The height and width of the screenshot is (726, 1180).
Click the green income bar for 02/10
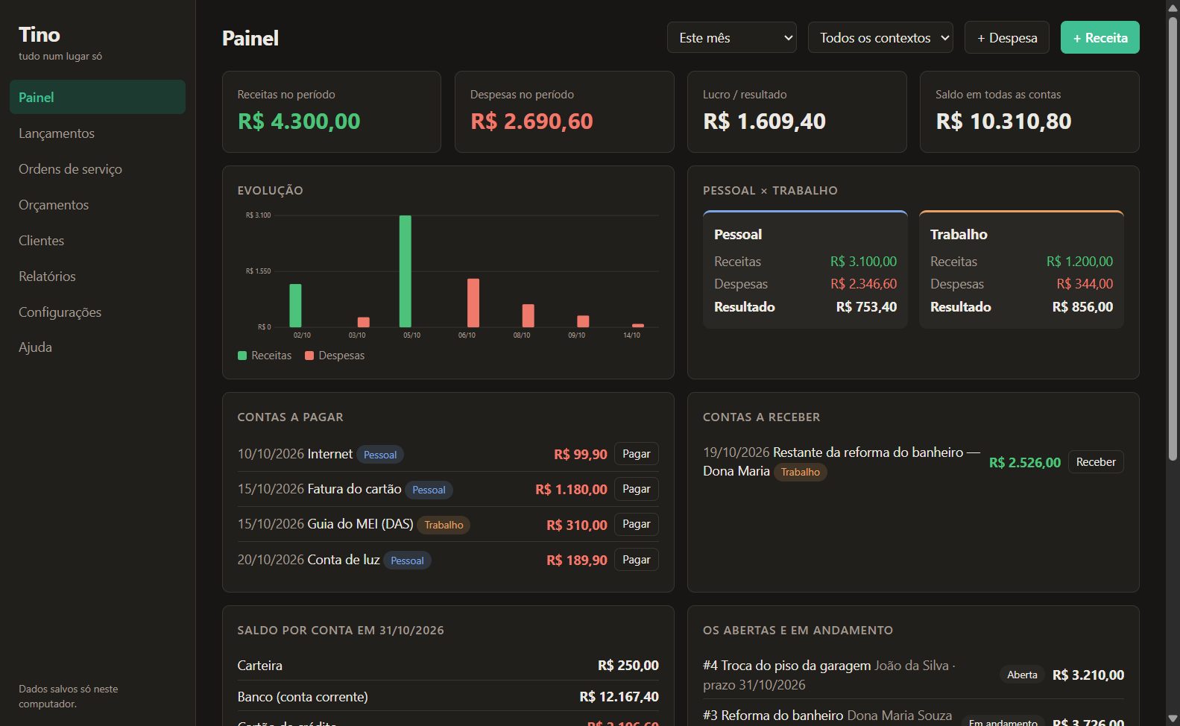click(296, 306)
